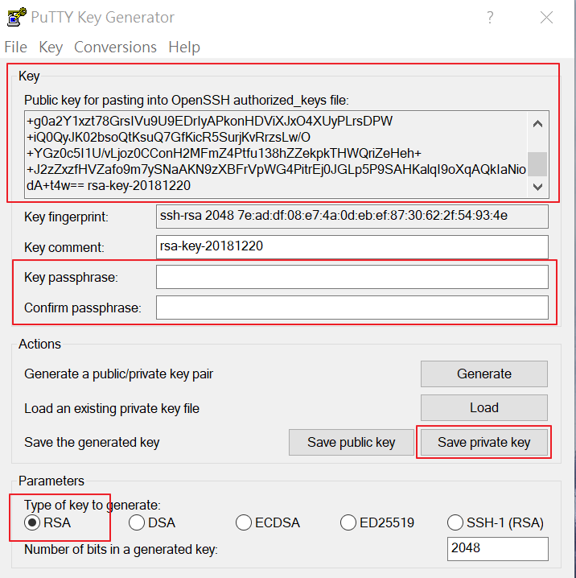Click the Key comment field
Viewport: 576px width, 578px height.
tap(352, 246)
